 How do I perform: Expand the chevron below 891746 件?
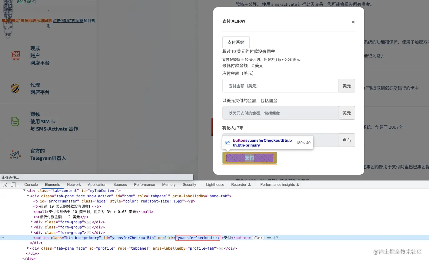[48, 11]
